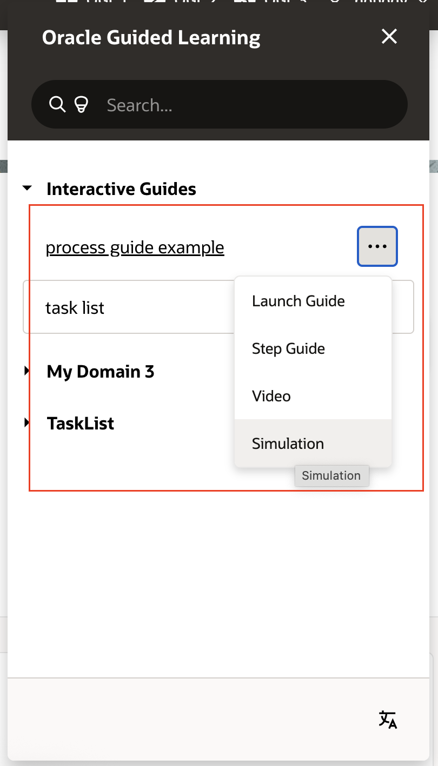Select the Simulation menu option

tap(313, 444)
